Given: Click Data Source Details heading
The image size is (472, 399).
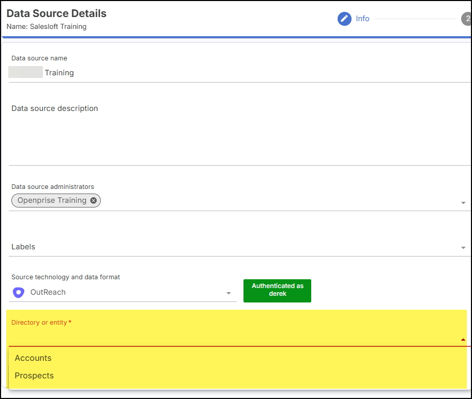Looking at the screenshot, I should point(56,13).
